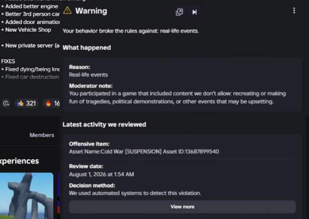Click the 'Latest activity we reviewed' heading
This screenshot has height=219, width=309.
pyautogui.click(x=104, y=124)
